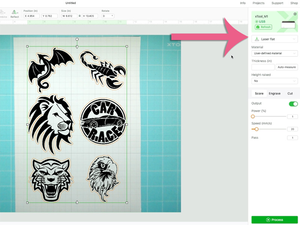Click the lock aspect ratio icon
The height and width of the screenshot is (225, 300).
(x=79, y=16)
